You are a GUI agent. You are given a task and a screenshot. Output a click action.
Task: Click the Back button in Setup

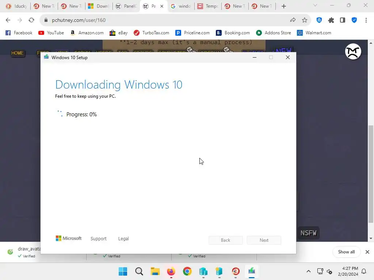point(225,240)
